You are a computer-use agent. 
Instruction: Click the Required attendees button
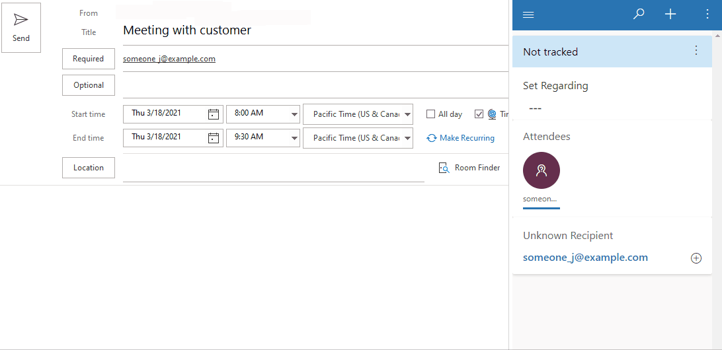[89, 59]
